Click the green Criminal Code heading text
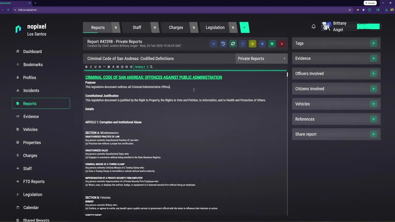Viewport: 395px width, 222px height. tap(154, 77)
